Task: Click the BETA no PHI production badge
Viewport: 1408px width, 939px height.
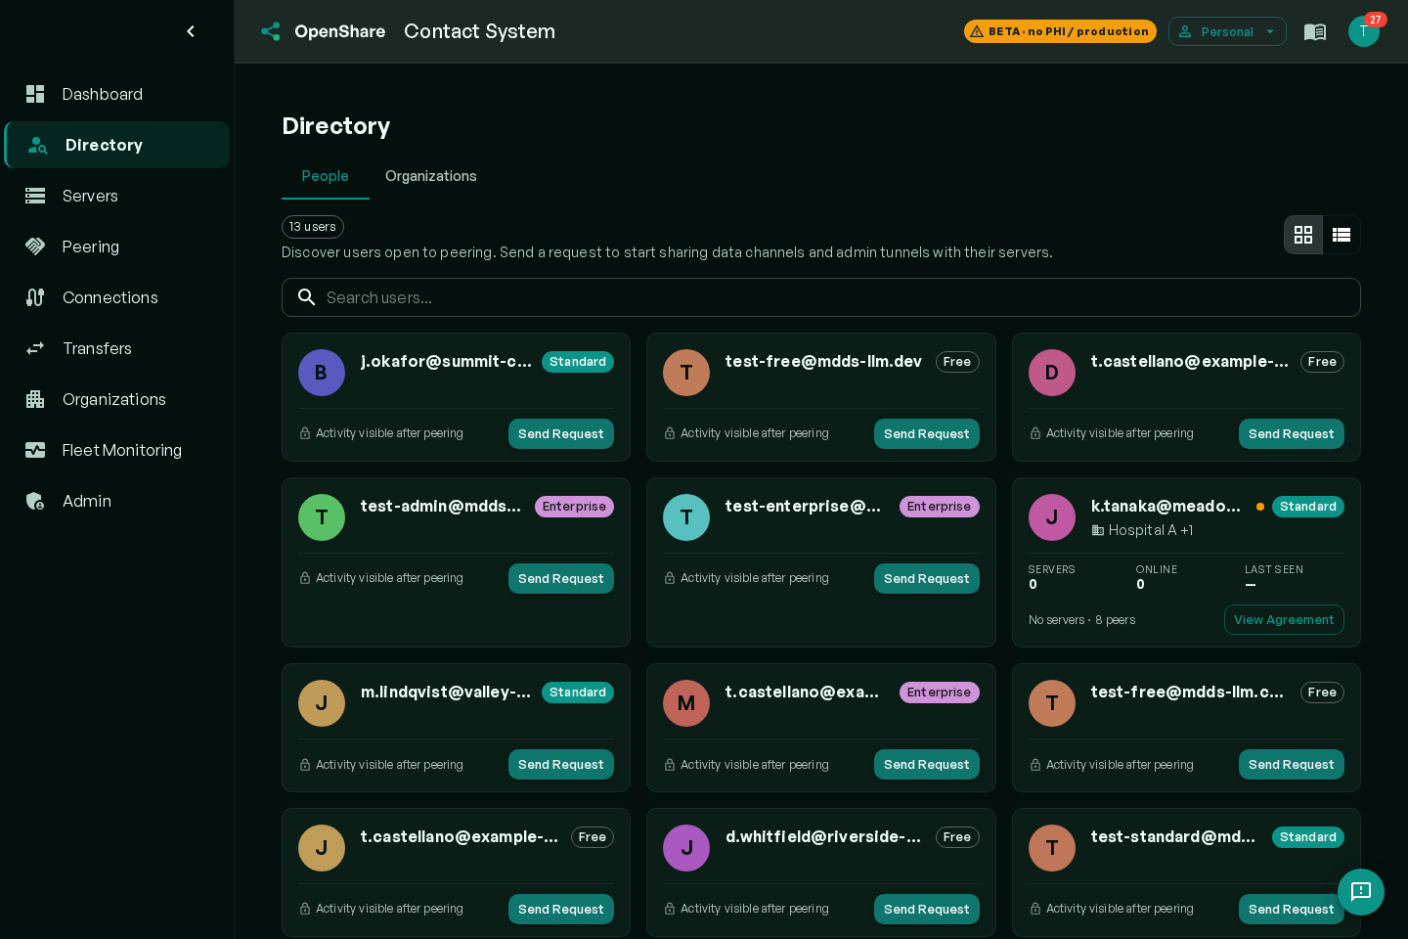Action: 1060,31
